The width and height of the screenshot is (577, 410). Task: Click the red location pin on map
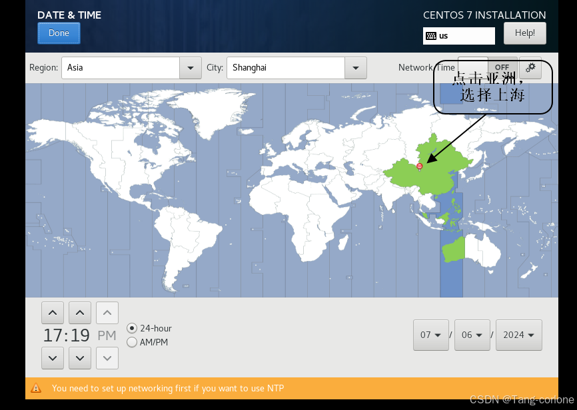[419, 166]
